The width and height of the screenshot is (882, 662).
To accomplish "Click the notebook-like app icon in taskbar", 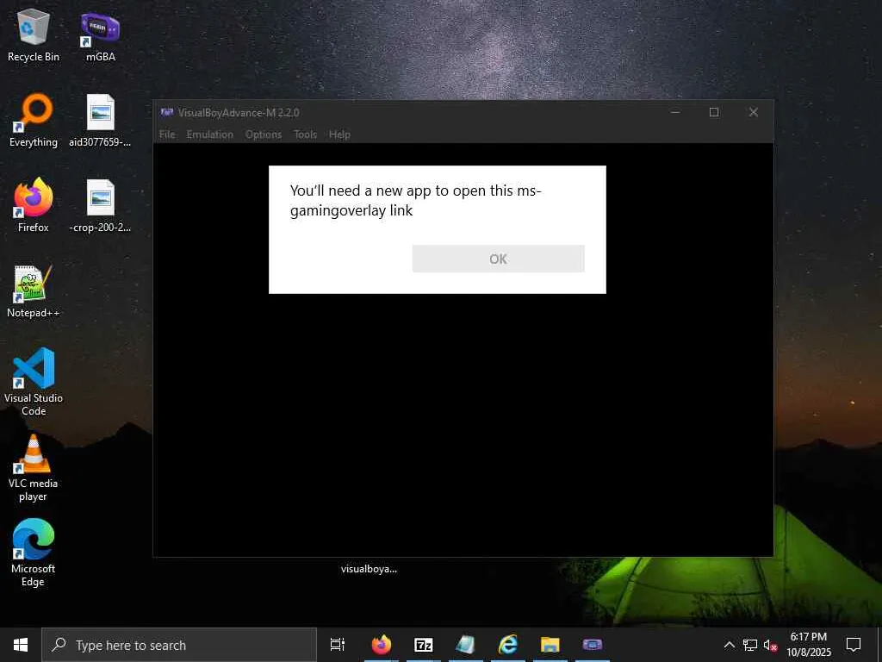I will [x=466, y=645].
